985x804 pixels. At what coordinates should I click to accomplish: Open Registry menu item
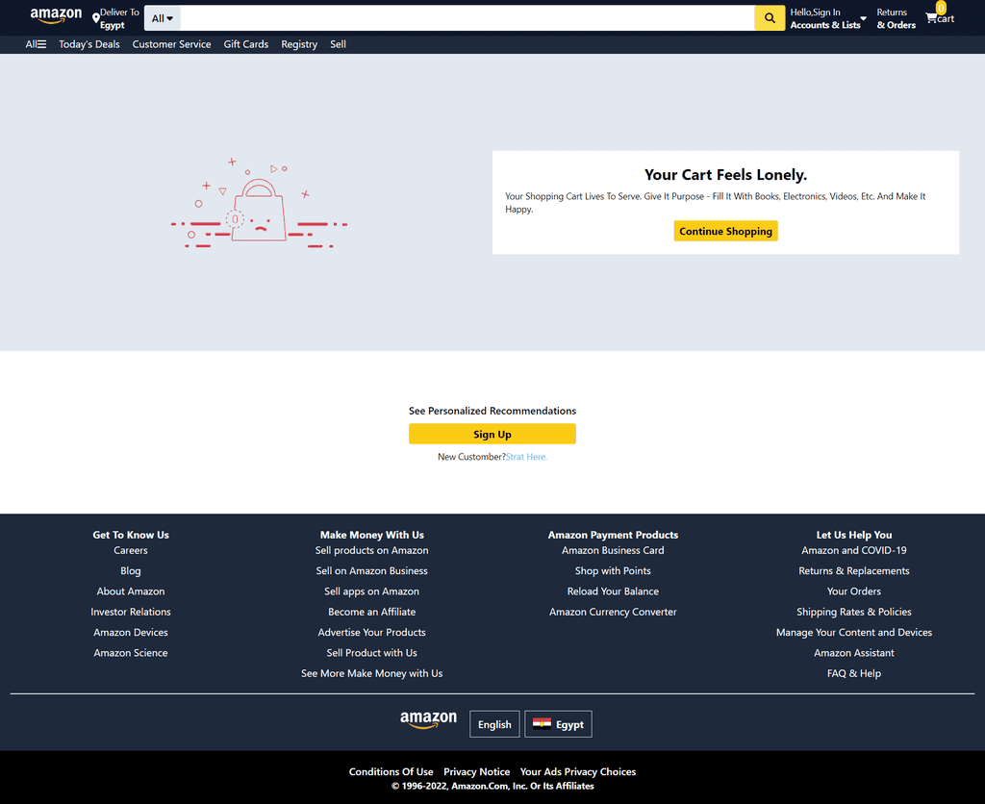click(299, 44)
